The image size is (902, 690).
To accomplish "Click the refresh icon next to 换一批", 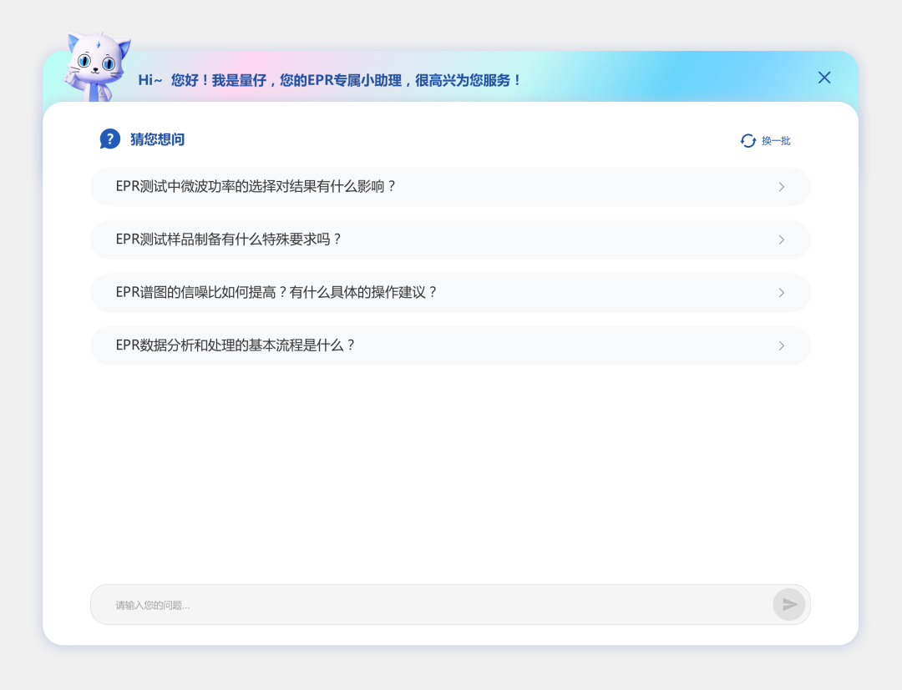I will point(747,141).
